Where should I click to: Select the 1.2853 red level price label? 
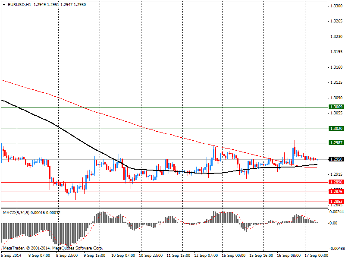click(336, 201)
